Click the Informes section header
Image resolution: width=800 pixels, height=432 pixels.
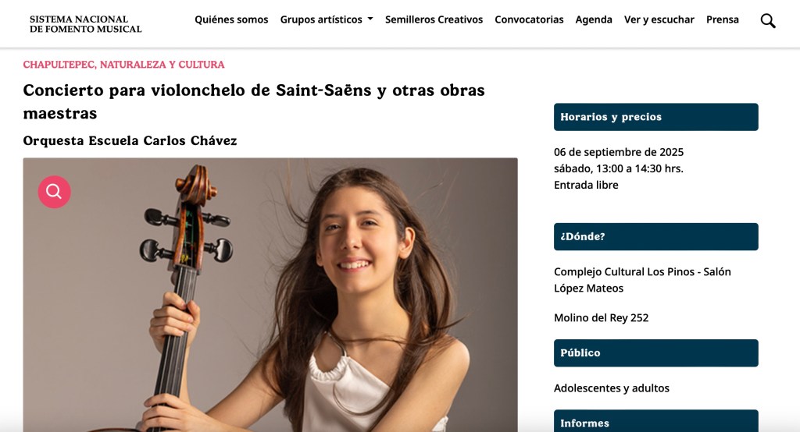tap(656, 421)
